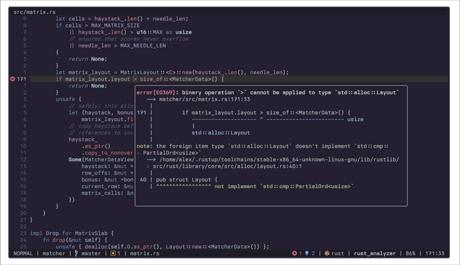Click the 'matrix.rs' file name in status bar
The width and height of the screenshot is (460, 265).
click(144, 253)
